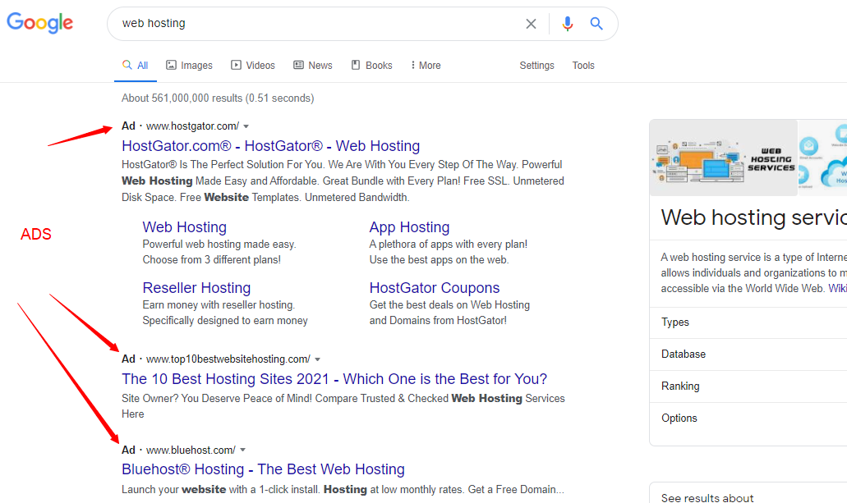This screenshot has height=503, width=847.
Task: Start voice search with the microphone icon
Action: tap(567, 24)
